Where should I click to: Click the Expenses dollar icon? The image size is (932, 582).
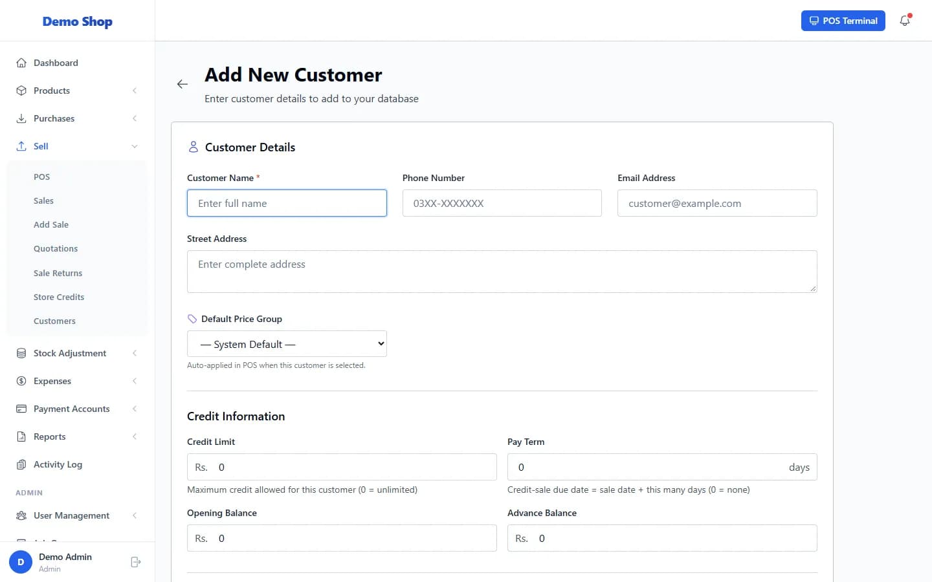[x=21, y=381]
